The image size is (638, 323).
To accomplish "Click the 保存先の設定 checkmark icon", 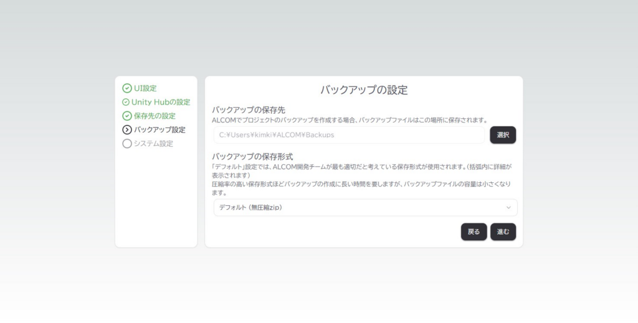I will click(x=127, y=116).
